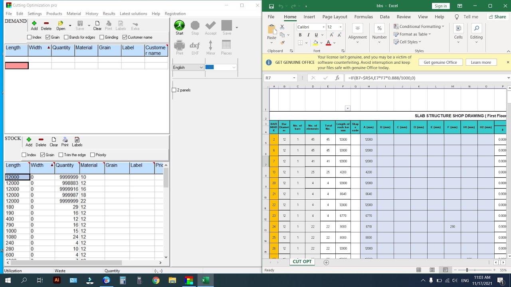The image size is (511, 287).
Task: Underline text in Excel
Action: click(x=316, y=35)
